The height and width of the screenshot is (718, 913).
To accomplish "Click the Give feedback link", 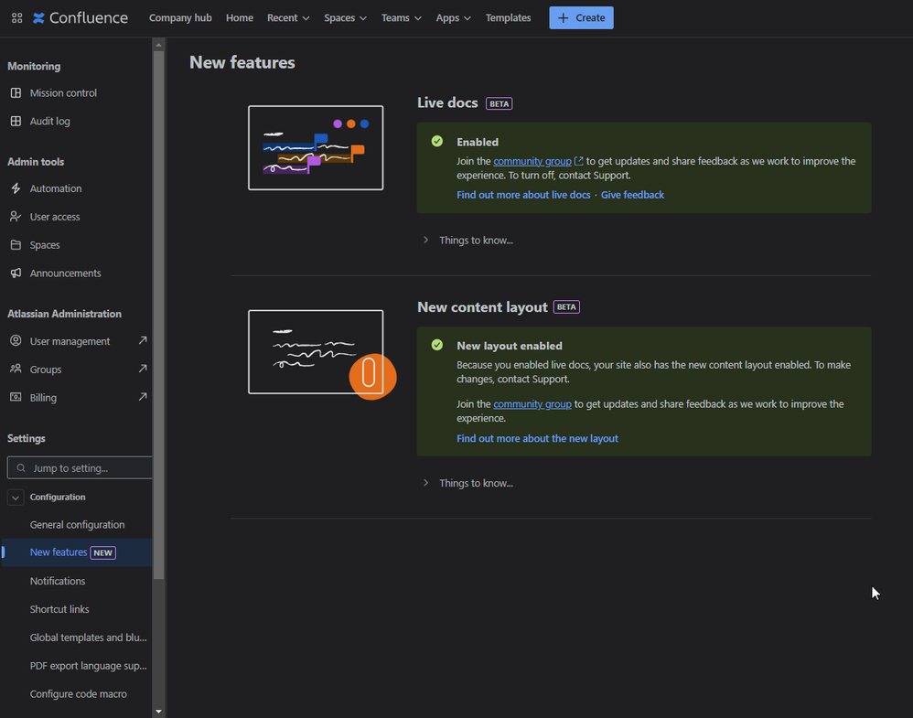I will click(x=632, y=195).
